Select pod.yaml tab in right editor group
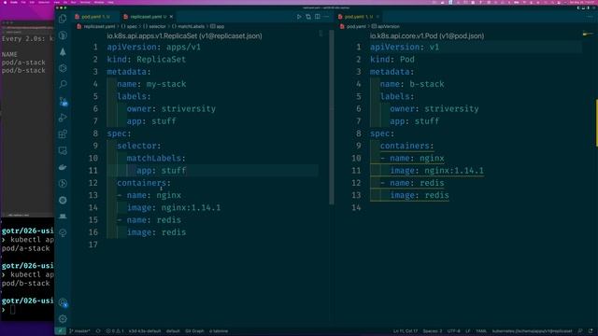 (358, 17)
